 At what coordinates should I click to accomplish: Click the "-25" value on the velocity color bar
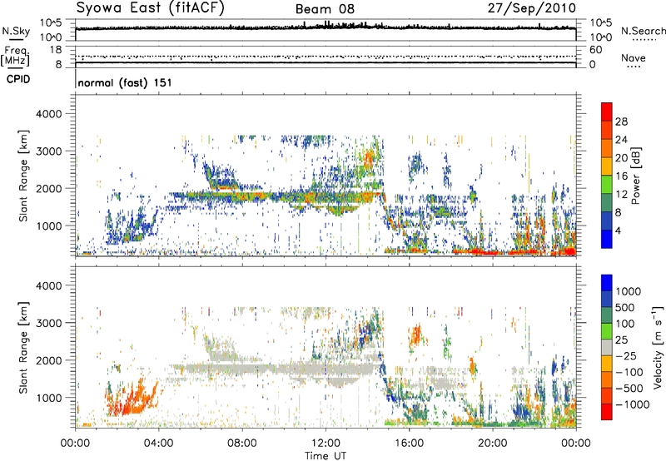(628, 356)
